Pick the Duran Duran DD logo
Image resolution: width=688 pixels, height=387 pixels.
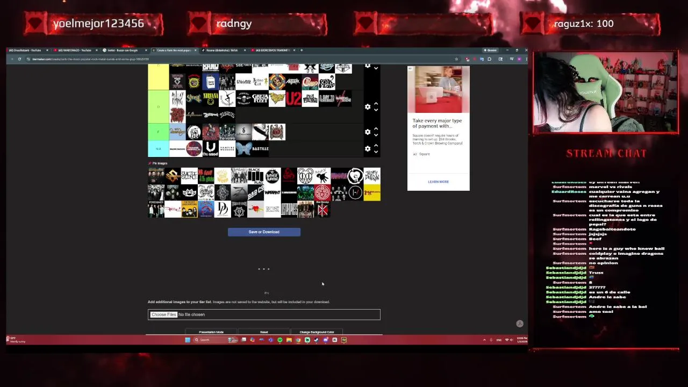223,209
